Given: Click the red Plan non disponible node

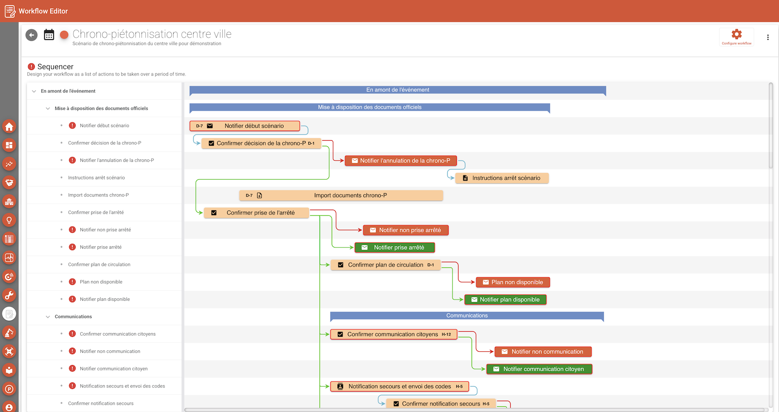Looking at the screenshot, I should click(513, 282).
